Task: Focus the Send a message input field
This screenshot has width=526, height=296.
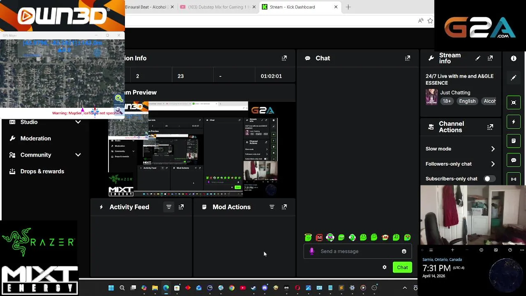Action: 358,251
